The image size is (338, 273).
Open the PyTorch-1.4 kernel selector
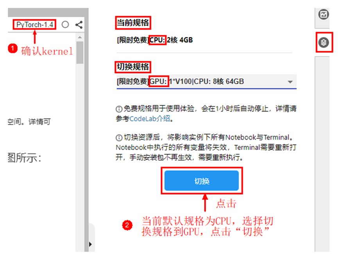(34, 25)
